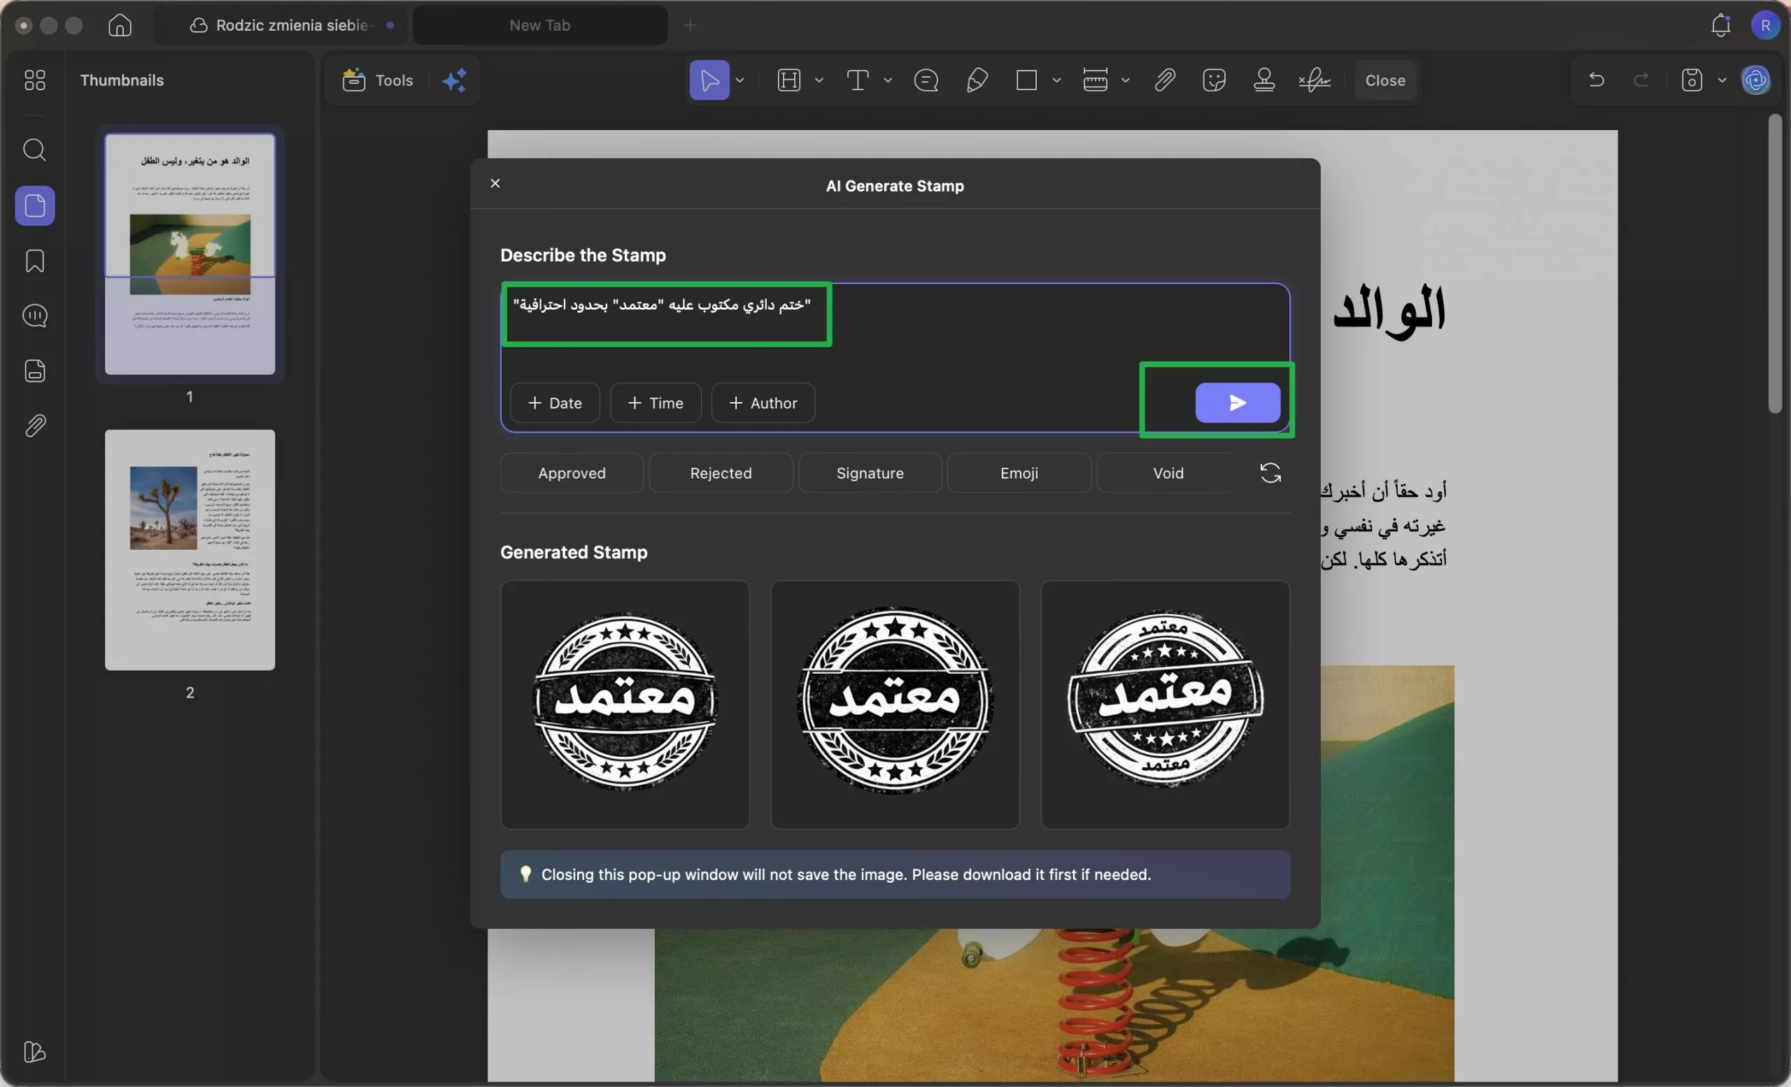Image resolution: width=1791 pixels, height=1087 pixels.
Task: Choose the Pen markup tool
Action: pyautogui.click(x=976, y=80)
